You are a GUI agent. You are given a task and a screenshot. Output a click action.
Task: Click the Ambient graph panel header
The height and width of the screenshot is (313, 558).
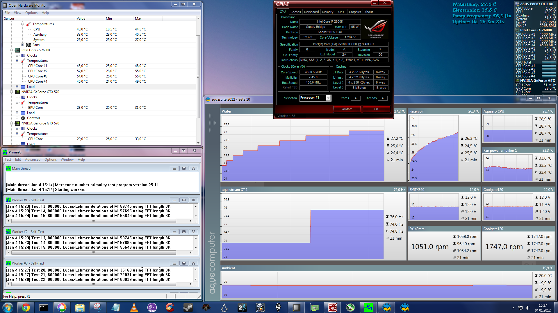tap(387, 268)
